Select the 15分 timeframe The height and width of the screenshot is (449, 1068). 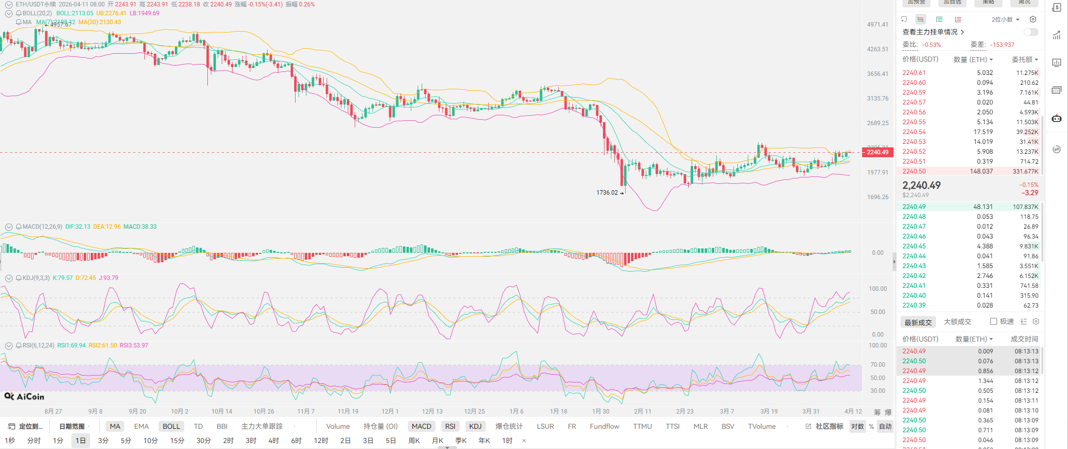(x=177, y=441)
